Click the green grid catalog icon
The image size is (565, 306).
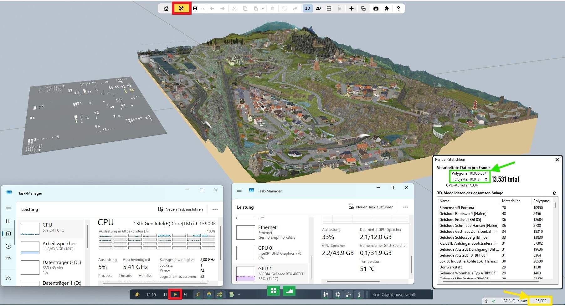274,291
